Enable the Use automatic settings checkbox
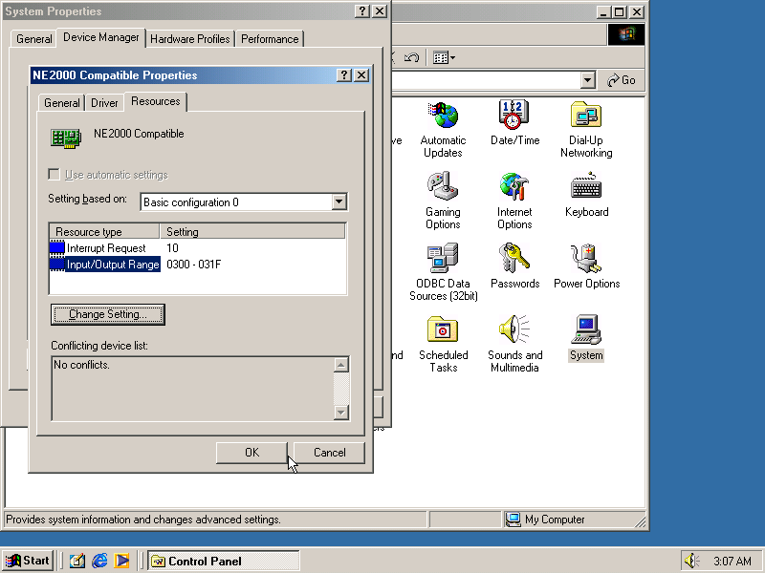Screen dimensions: 765x573 point(54,174)
